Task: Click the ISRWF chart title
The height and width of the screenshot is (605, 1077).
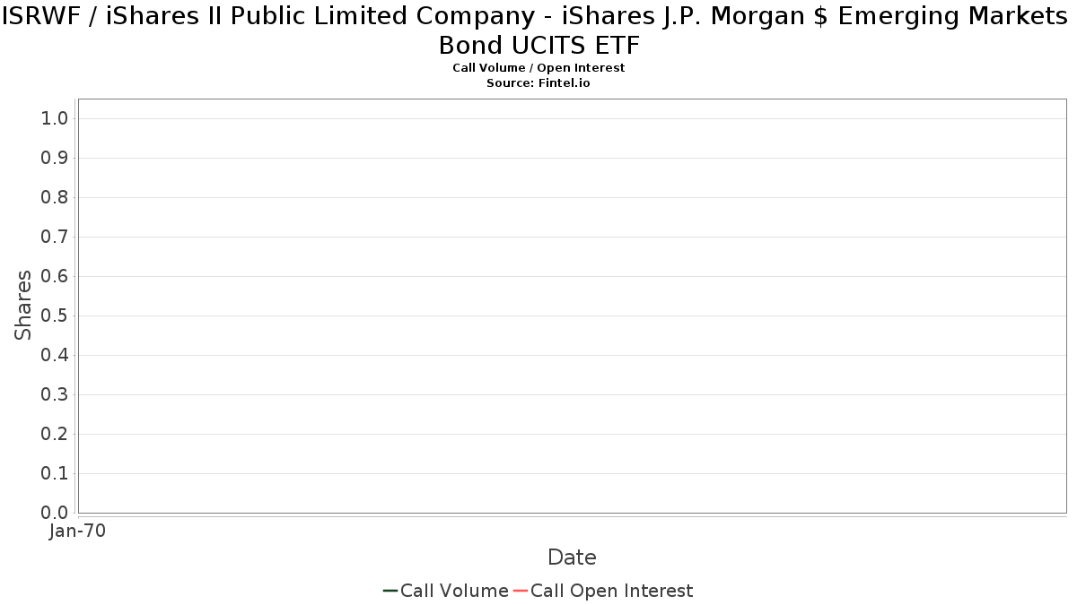Action: [538, 30]
